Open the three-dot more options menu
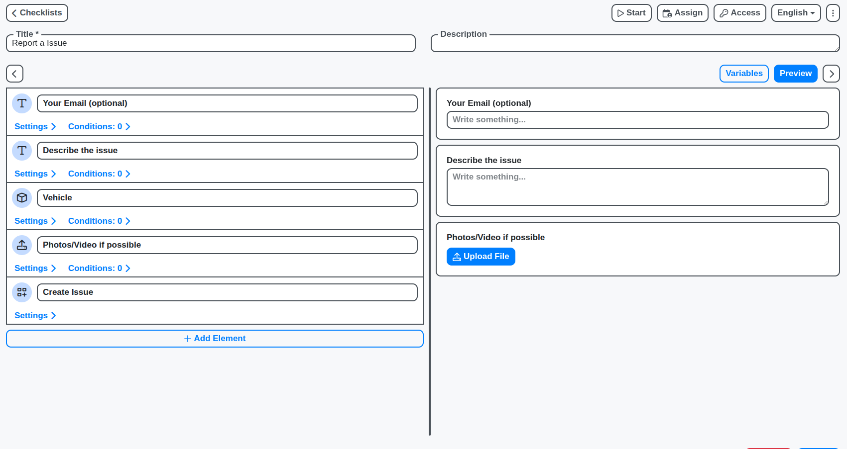 [833, 13]
